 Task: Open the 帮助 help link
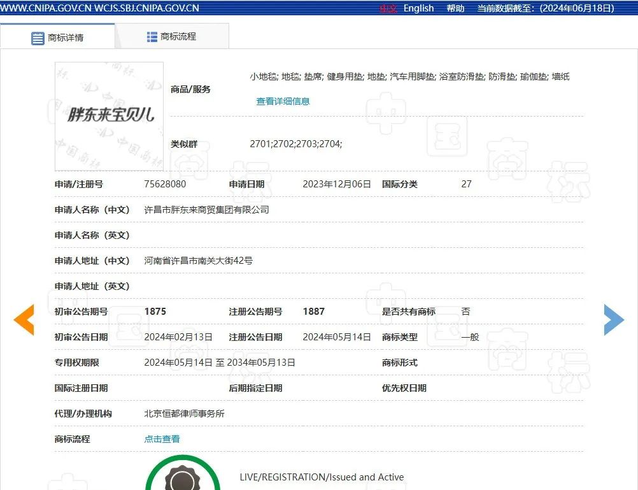coord(455,8)
